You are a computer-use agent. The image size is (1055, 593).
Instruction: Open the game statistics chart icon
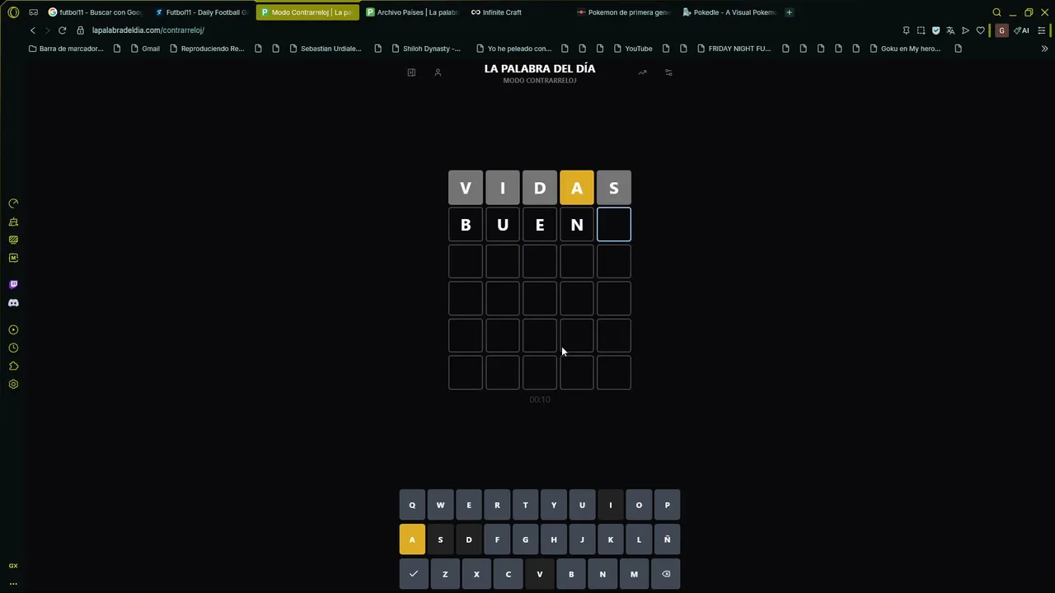pyautogui.click(x=642, y=72)
